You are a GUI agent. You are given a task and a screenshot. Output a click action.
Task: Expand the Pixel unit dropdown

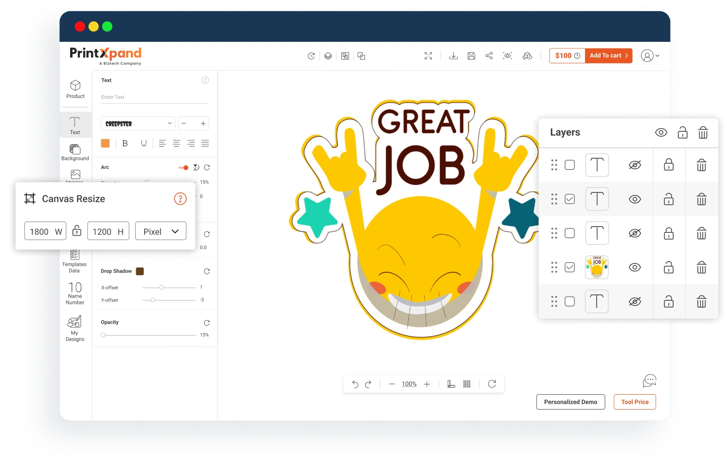tap(161, 232)
